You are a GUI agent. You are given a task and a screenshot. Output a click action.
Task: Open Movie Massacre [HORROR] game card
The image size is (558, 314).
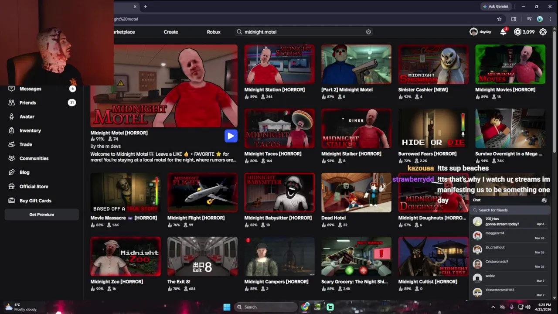coord(125,200)
